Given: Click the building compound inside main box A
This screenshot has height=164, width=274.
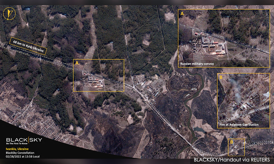Looking at the screenshot, I should coord(93,81).
